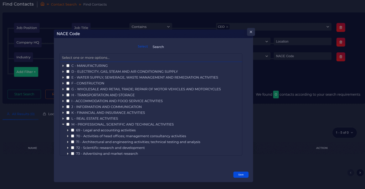The height and width of the screenshot is (189, 365).
Task: Close the NACE Code dialog
Action: click(251, 32)
